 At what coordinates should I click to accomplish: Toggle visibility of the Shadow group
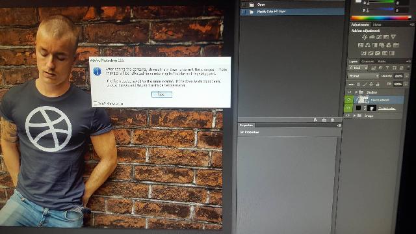click(x=349, y=92)
